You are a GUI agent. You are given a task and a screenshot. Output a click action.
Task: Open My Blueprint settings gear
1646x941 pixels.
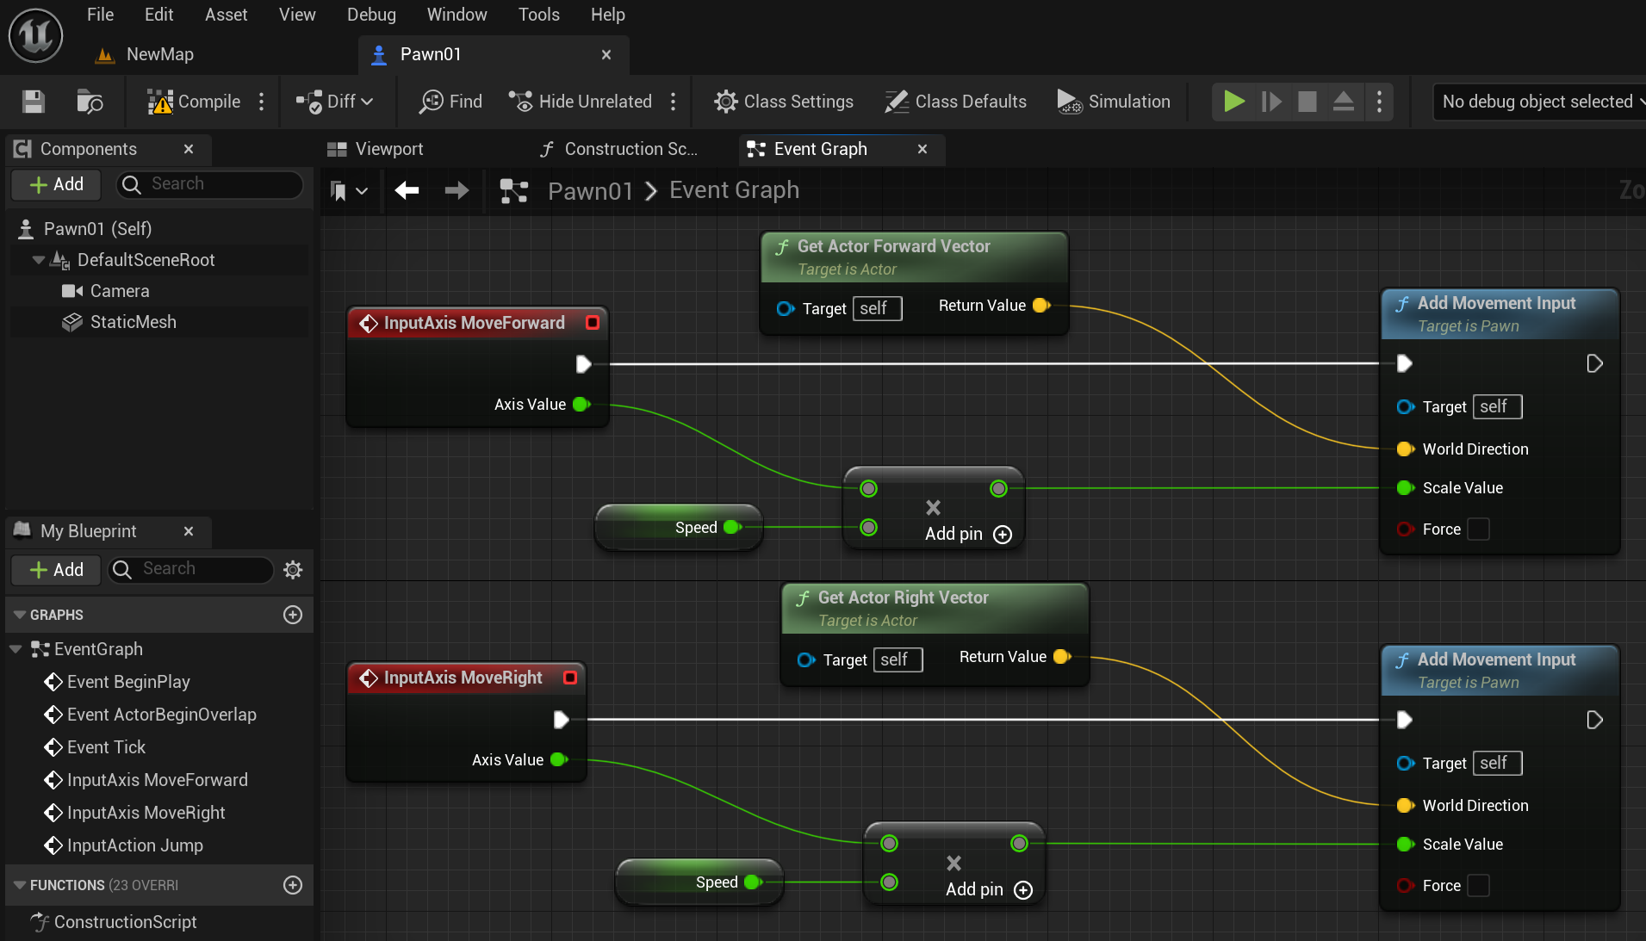[x=293, y=569]
